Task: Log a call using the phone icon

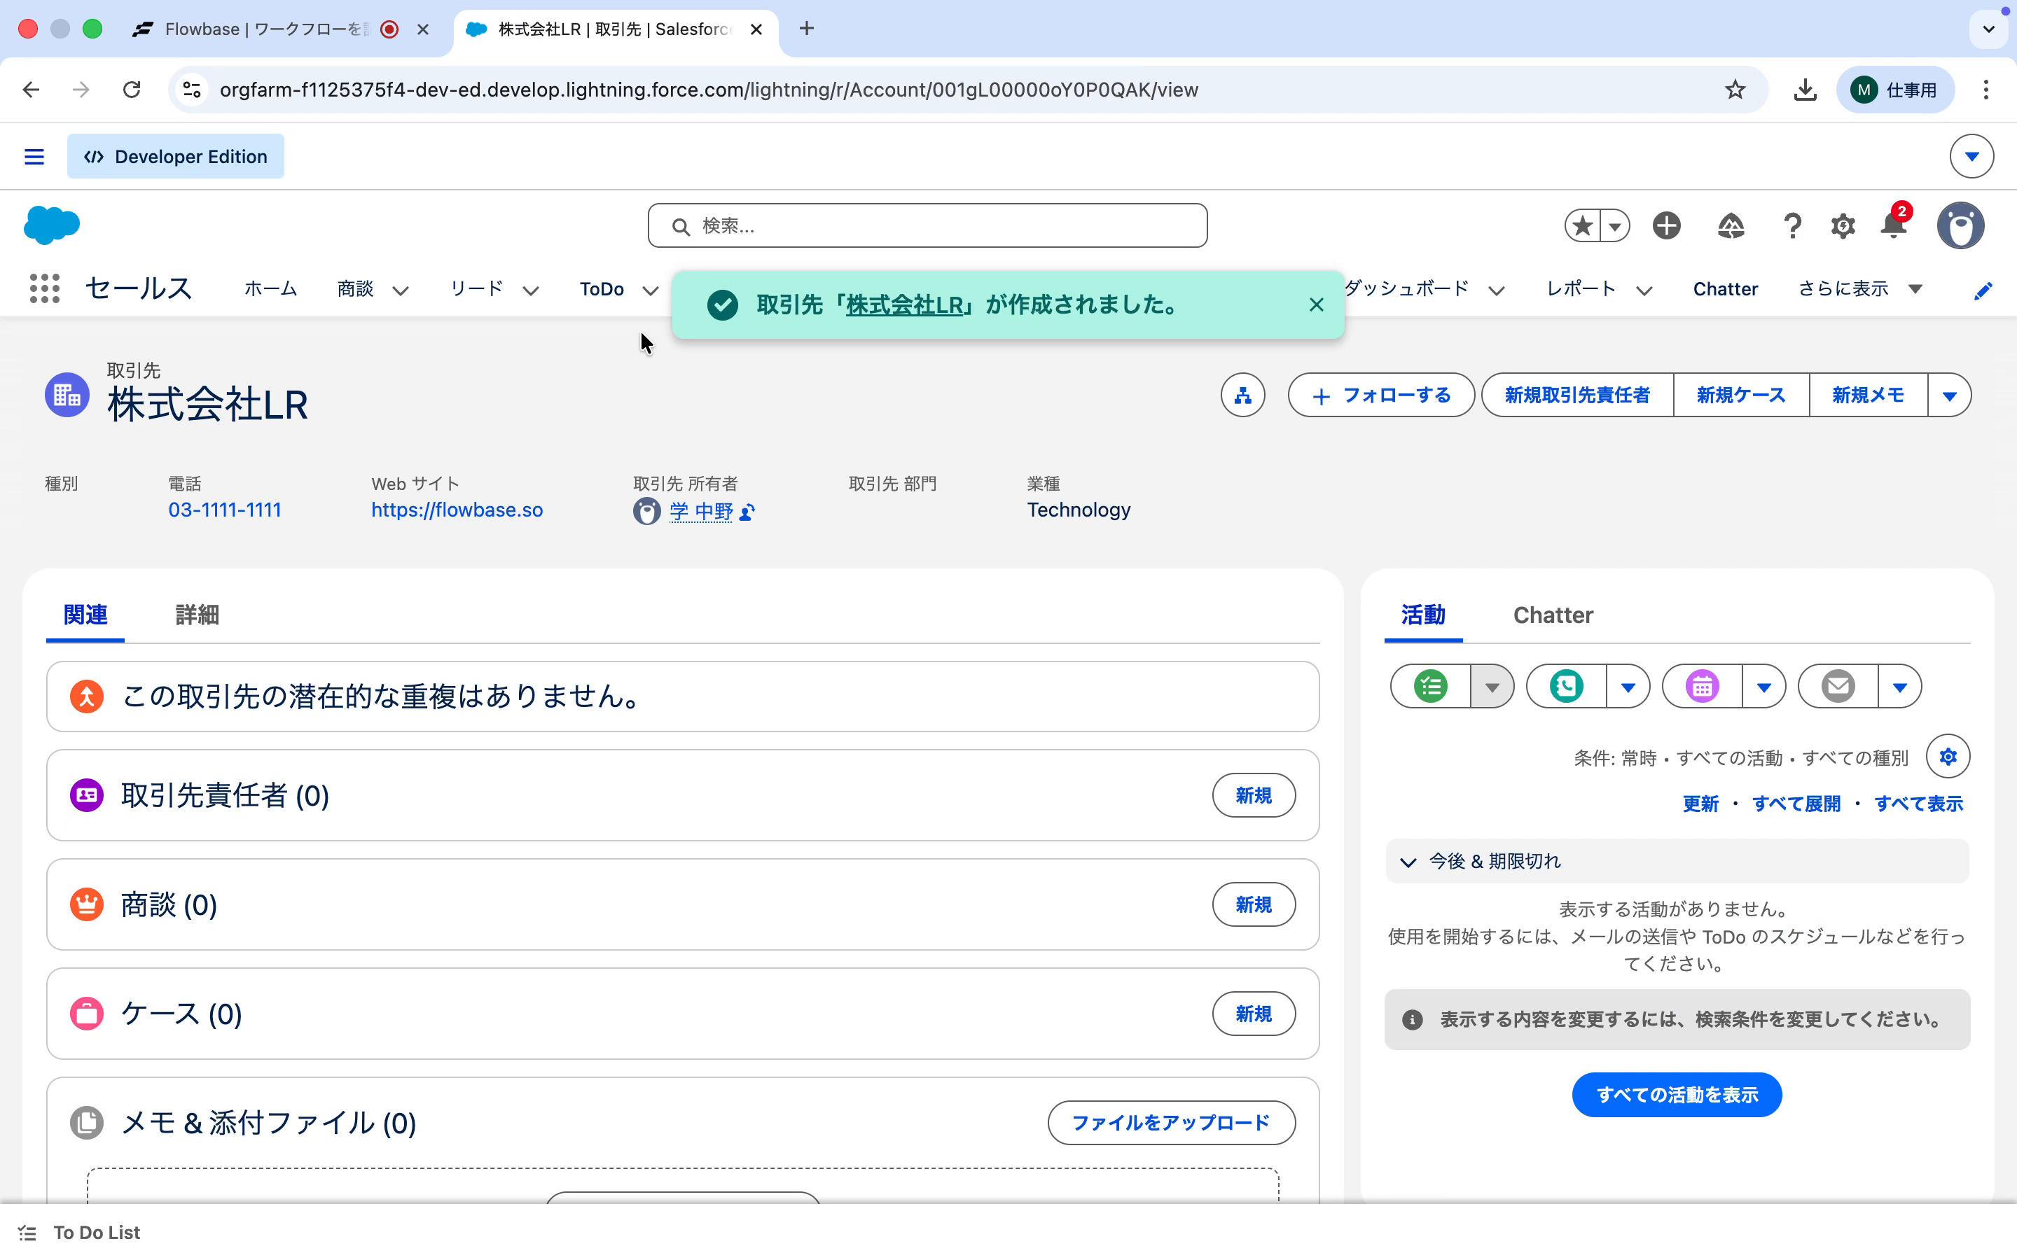Action: (x=1566, y=685)
